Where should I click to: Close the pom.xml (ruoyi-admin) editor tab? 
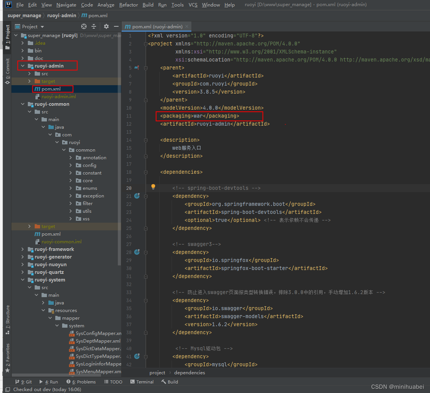pyautogui.click(x=187, y=26)
